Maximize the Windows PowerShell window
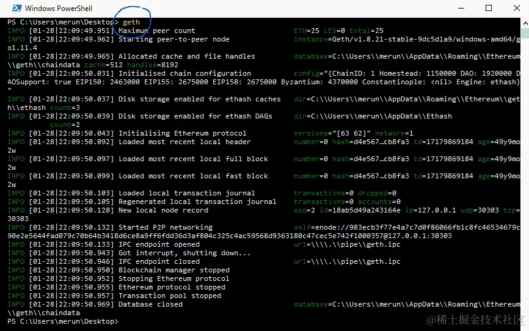This screenshot has height=331, width=529. pos(489,8)
